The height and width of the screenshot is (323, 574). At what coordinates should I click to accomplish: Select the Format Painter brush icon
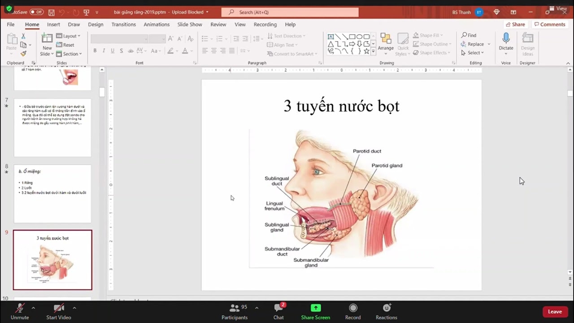click(x=23, y=53)
